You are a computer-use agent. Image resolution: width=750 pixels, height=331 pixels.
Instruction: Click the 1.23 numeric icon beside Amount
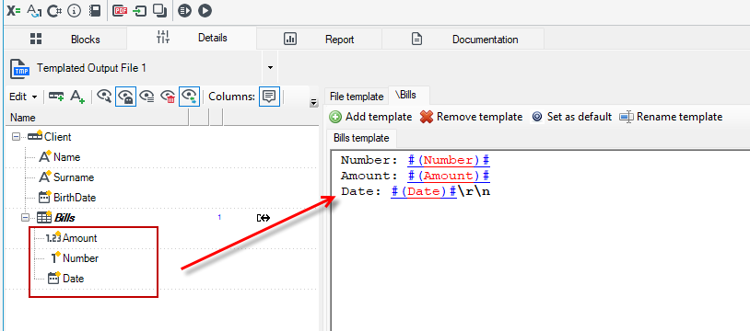pyautogui.click(x=53, y=237)
